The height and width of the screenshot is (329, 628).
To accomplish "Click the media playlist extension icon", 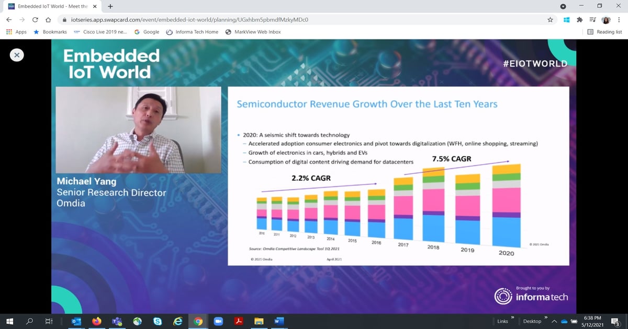I will pos(592,19).
